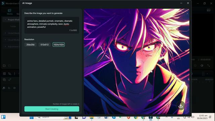215x121 pixels.
Task: Click the US input language indicator
Action: 178,118
